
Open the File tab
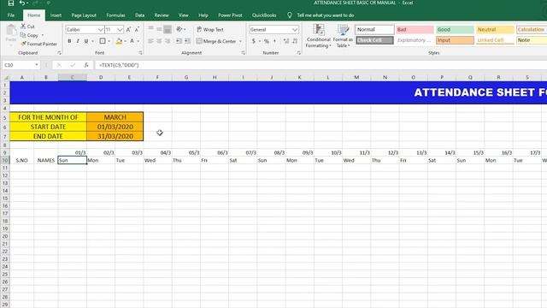[11, 15]
